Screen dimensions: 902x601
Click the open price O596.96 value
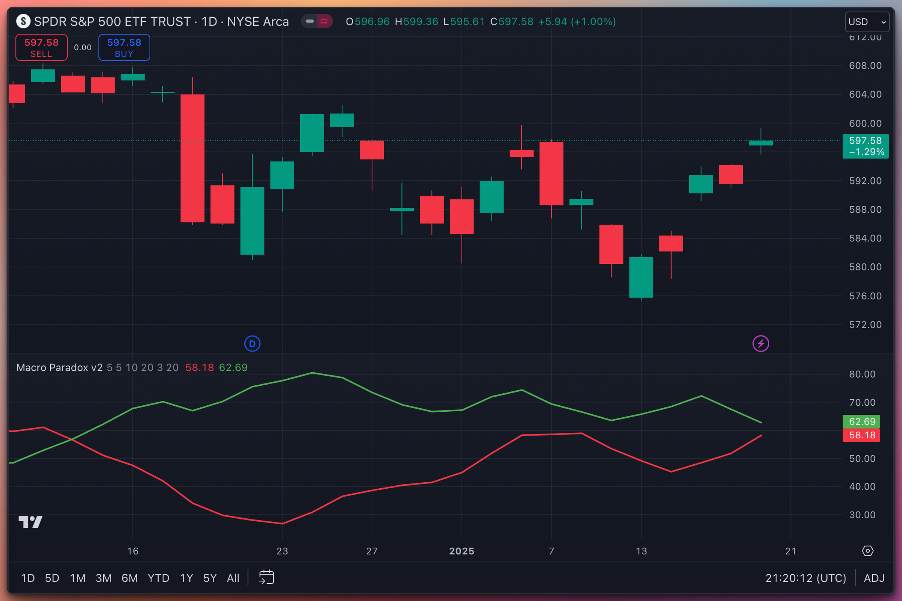[368, 21]
